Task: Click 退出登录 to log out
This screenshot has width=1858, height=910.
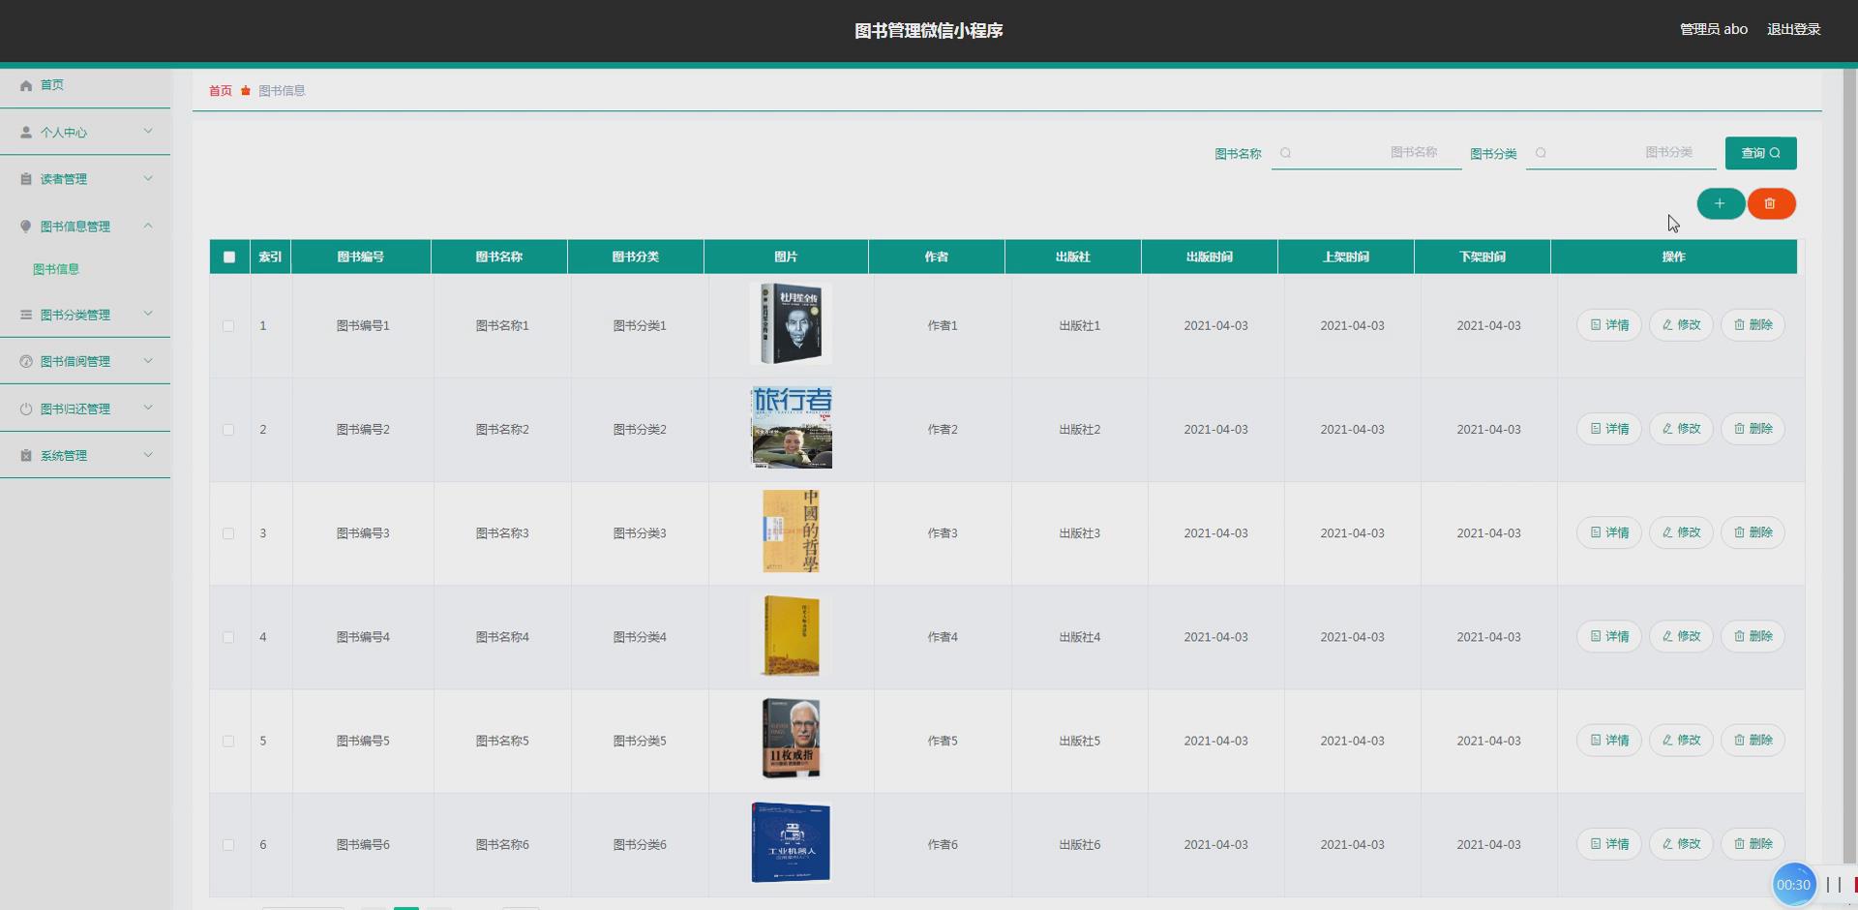Action: tap(1794, 30)
